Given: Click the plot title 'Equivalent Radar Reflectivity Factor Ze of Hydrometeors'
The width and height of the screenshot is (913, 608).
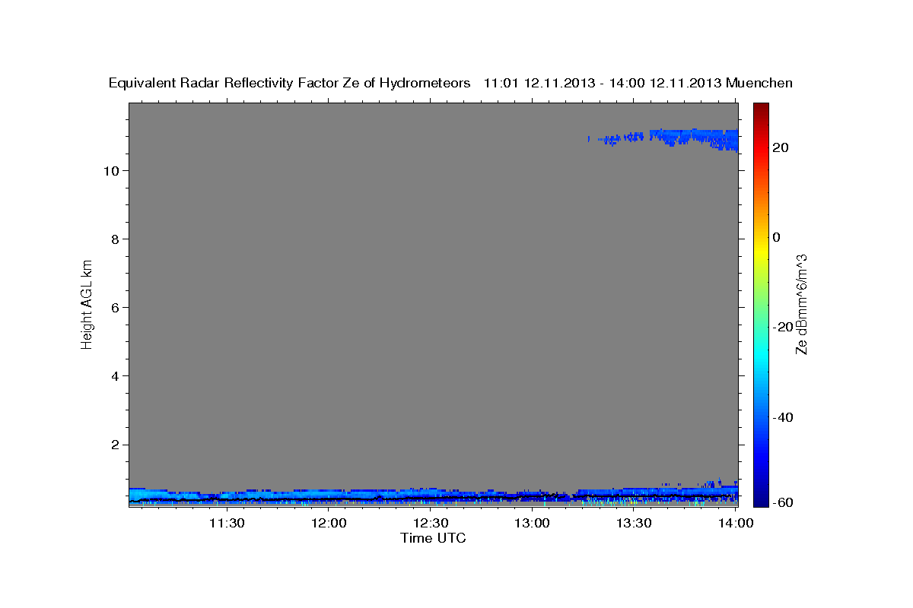Looking at the screenshot, I should (290, 84).
